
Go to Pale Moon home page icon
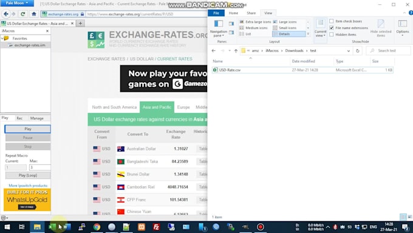34,14
